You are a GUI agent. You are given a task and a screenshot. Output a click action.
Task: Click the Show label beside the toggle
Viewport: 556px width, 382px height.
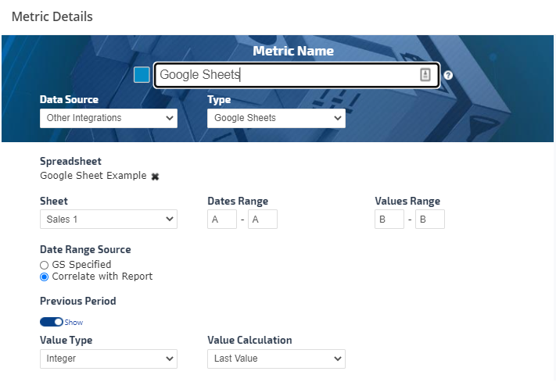coord(74,323)
